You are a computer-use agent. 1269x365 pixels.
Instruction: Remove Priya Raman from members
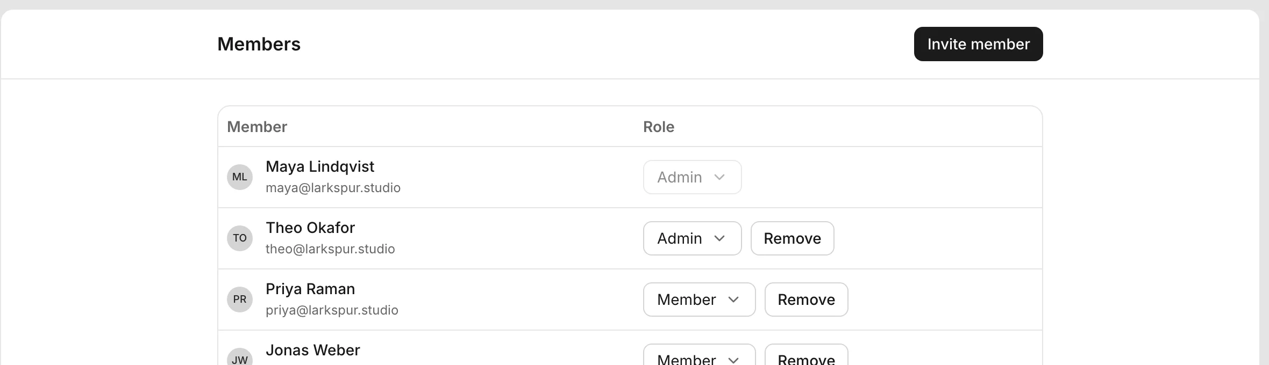pos(806,300)
